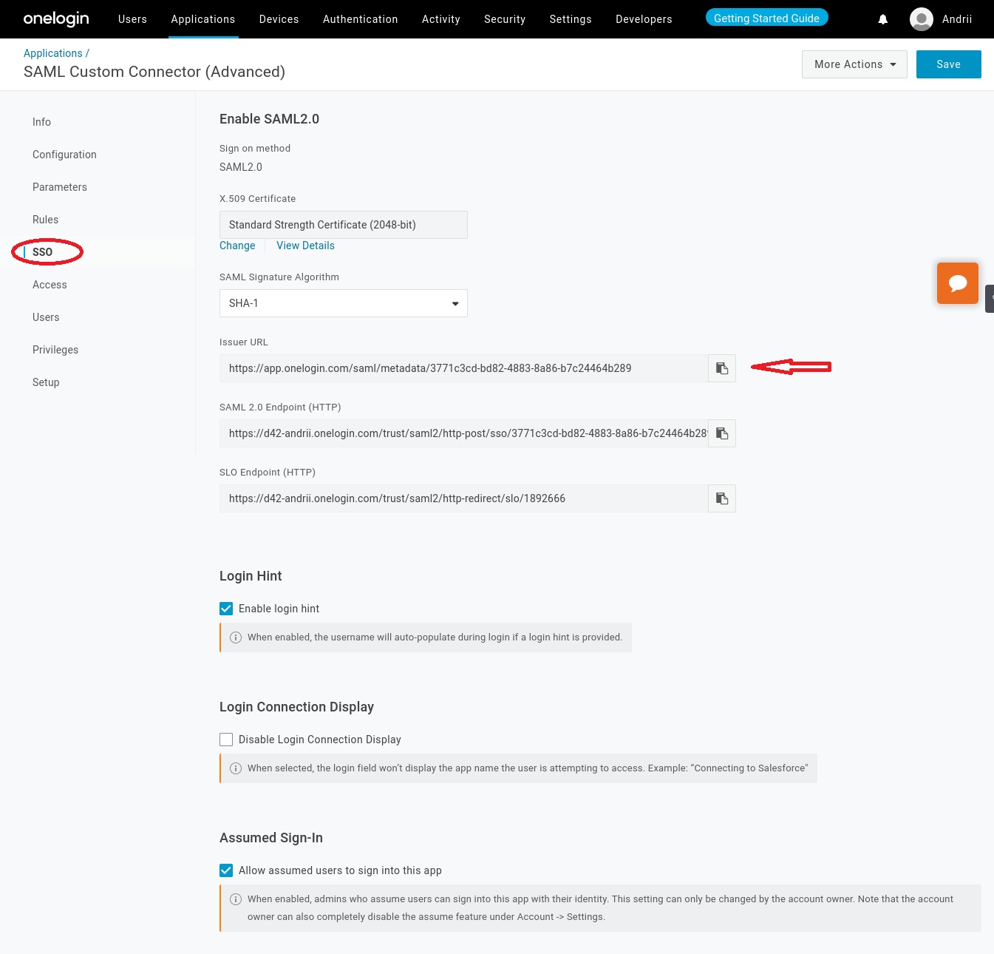Viewport: 994px width, 954px height.
Task: Click the Andrii user avatar
Action: [921, 19]
